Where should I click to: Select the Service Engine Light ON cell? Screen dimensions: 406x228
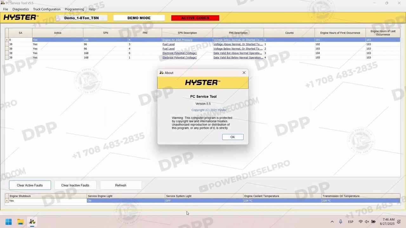[126, 201]
